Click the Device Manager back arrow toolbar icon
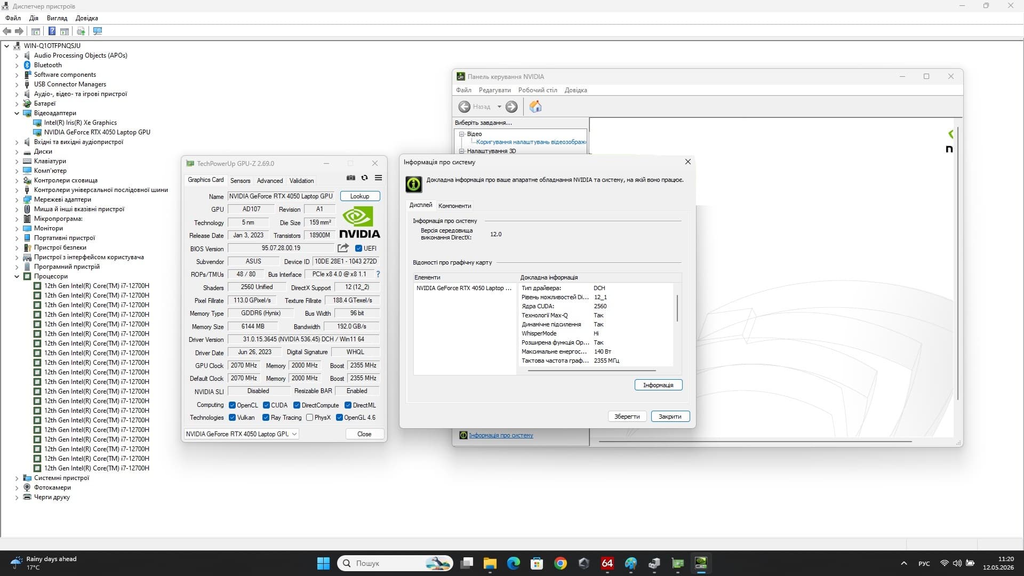The height and width of the screenshot is (576, 1024). (x=7, y=31)
